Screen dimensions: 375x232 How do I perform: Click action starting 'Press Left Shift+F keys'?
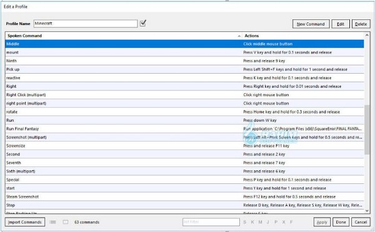point(295,69)
